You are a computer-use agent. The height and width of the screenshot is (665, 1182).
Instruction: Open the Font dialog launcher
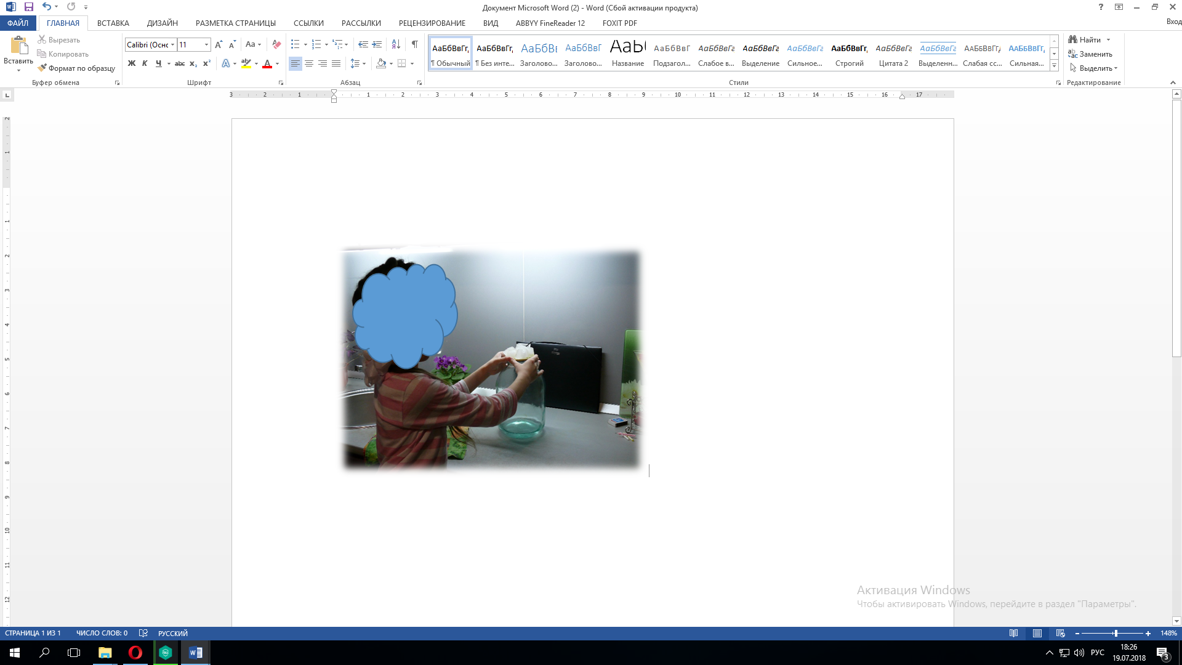point(281,83)
